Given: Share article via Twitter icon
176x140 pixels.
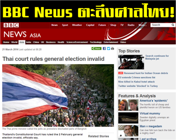Looking at the screenshot, I should pos(108,48).
